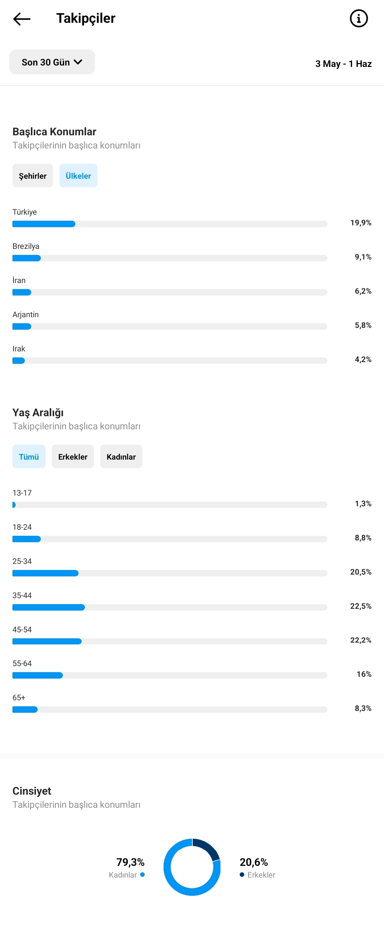Switch to the Şehirler tab

click(x=33, y=176)
